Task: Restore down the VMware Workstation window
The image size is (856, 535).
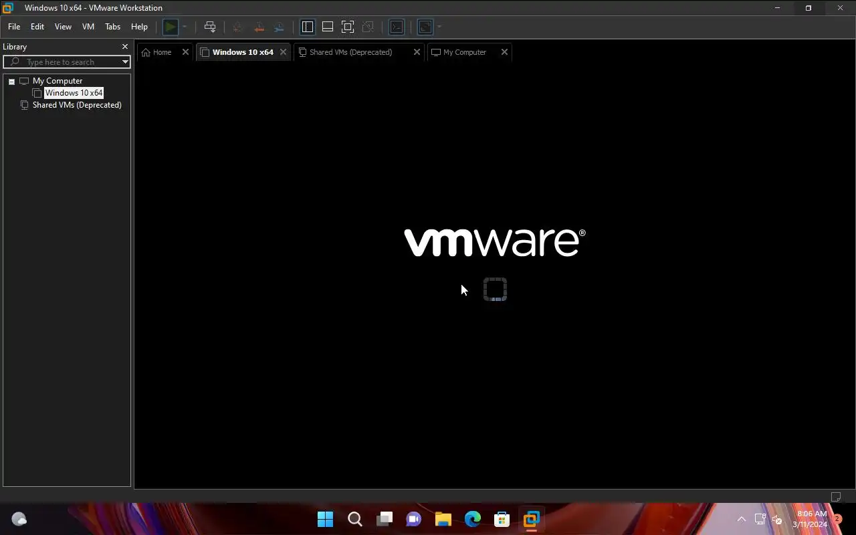Action: pos(809,8)
